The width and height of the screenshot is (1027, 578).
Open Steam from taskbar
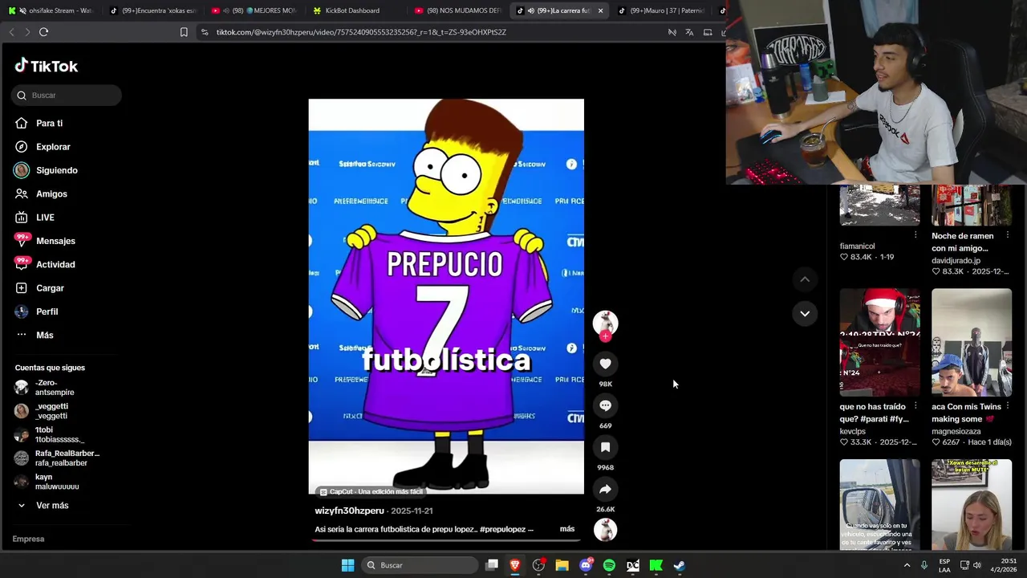(679, 565)
